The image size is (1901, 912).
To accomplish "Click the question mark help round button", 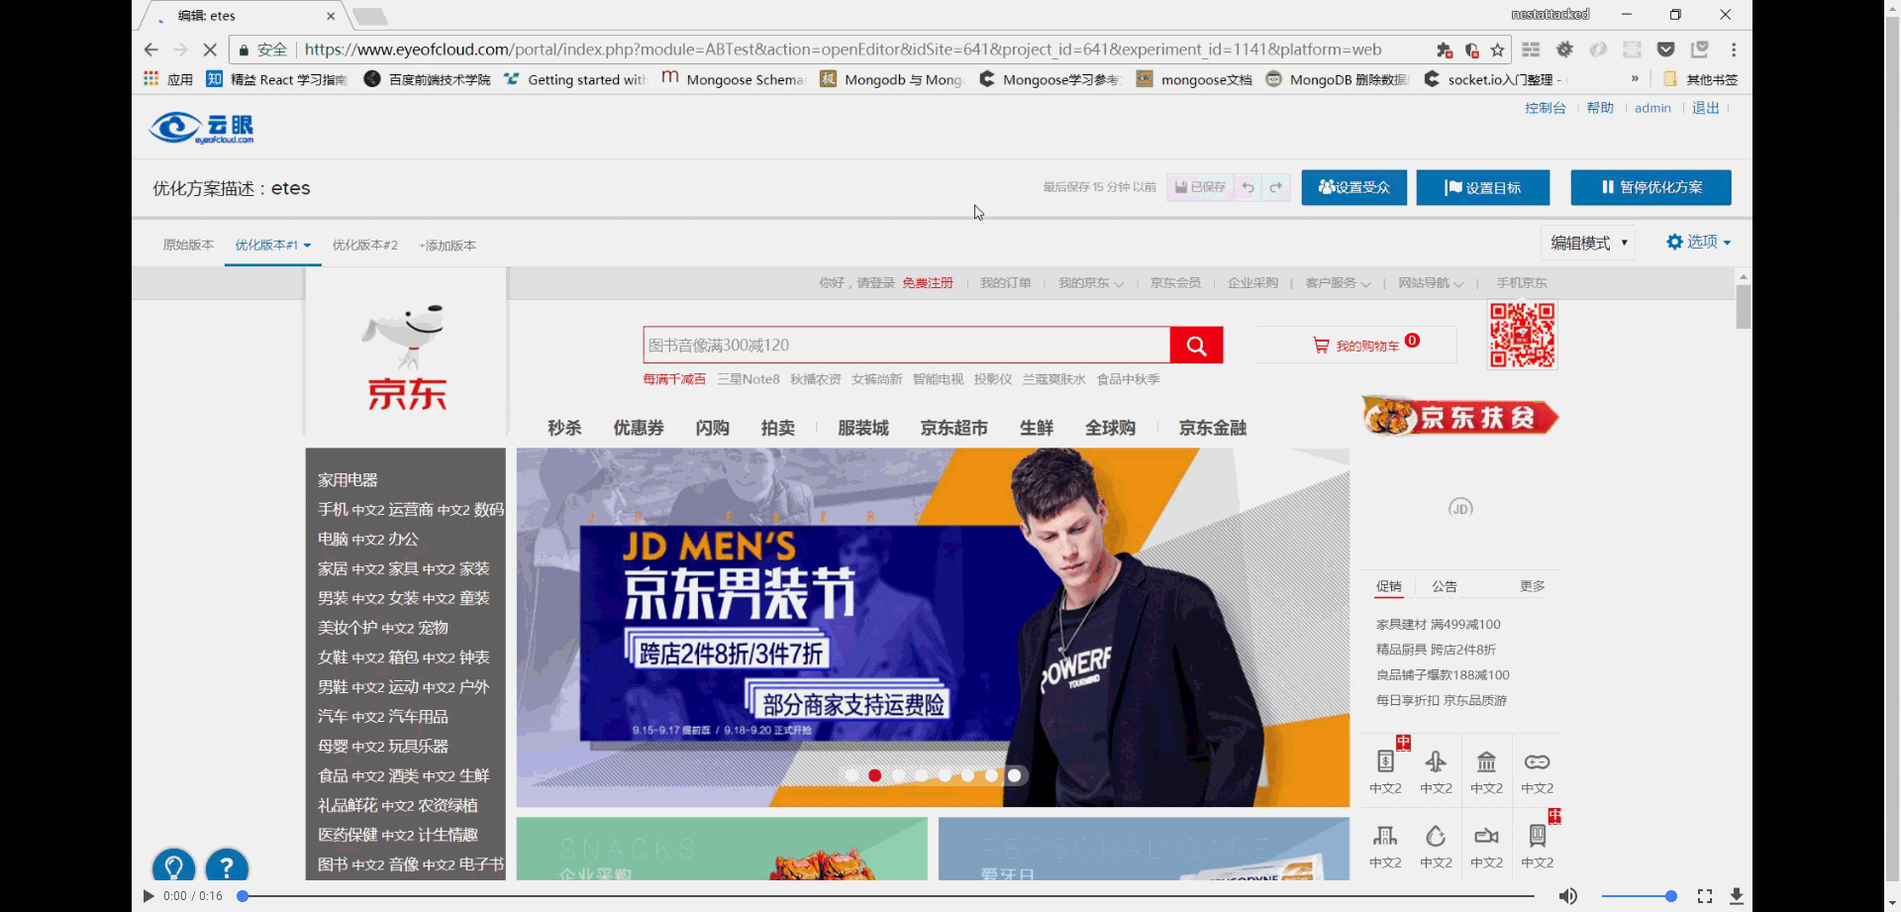I will 227,867.
